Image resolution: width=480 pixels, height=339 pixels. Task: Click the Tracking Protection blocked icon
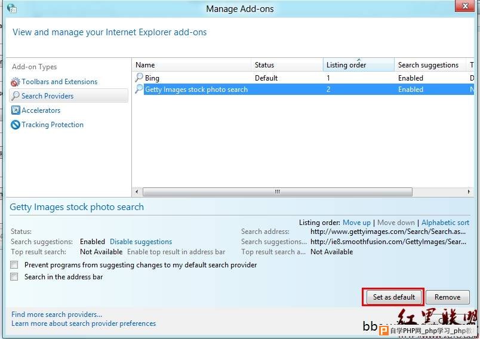click(x=16, y=125)
